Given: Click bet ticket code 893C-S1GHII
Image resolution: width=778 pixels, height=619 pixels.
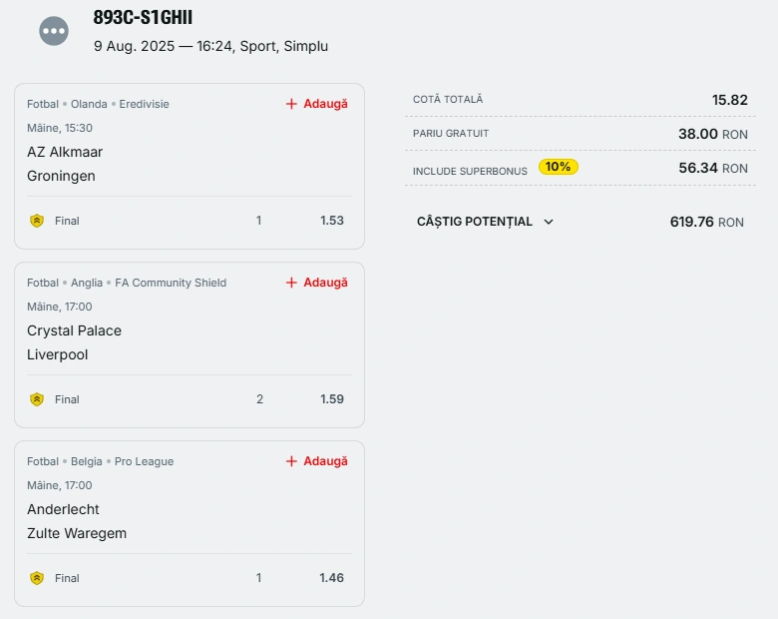Looking at the screenshot, I should point(143,17).
